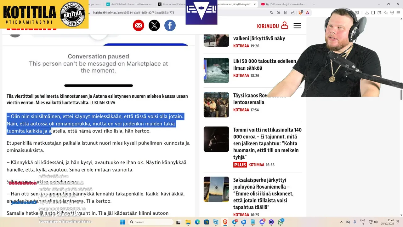This screenshot has height=227, width=403.
Task: Open the browser downloads icon
Action: tap(367, 13)
